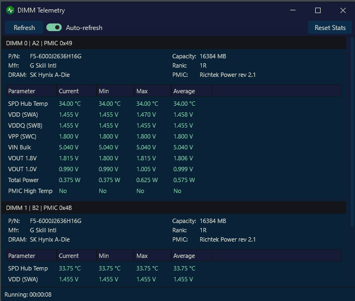355x301 pixels.
Task: Click the Running time status bar text
Action: (28, 294)
